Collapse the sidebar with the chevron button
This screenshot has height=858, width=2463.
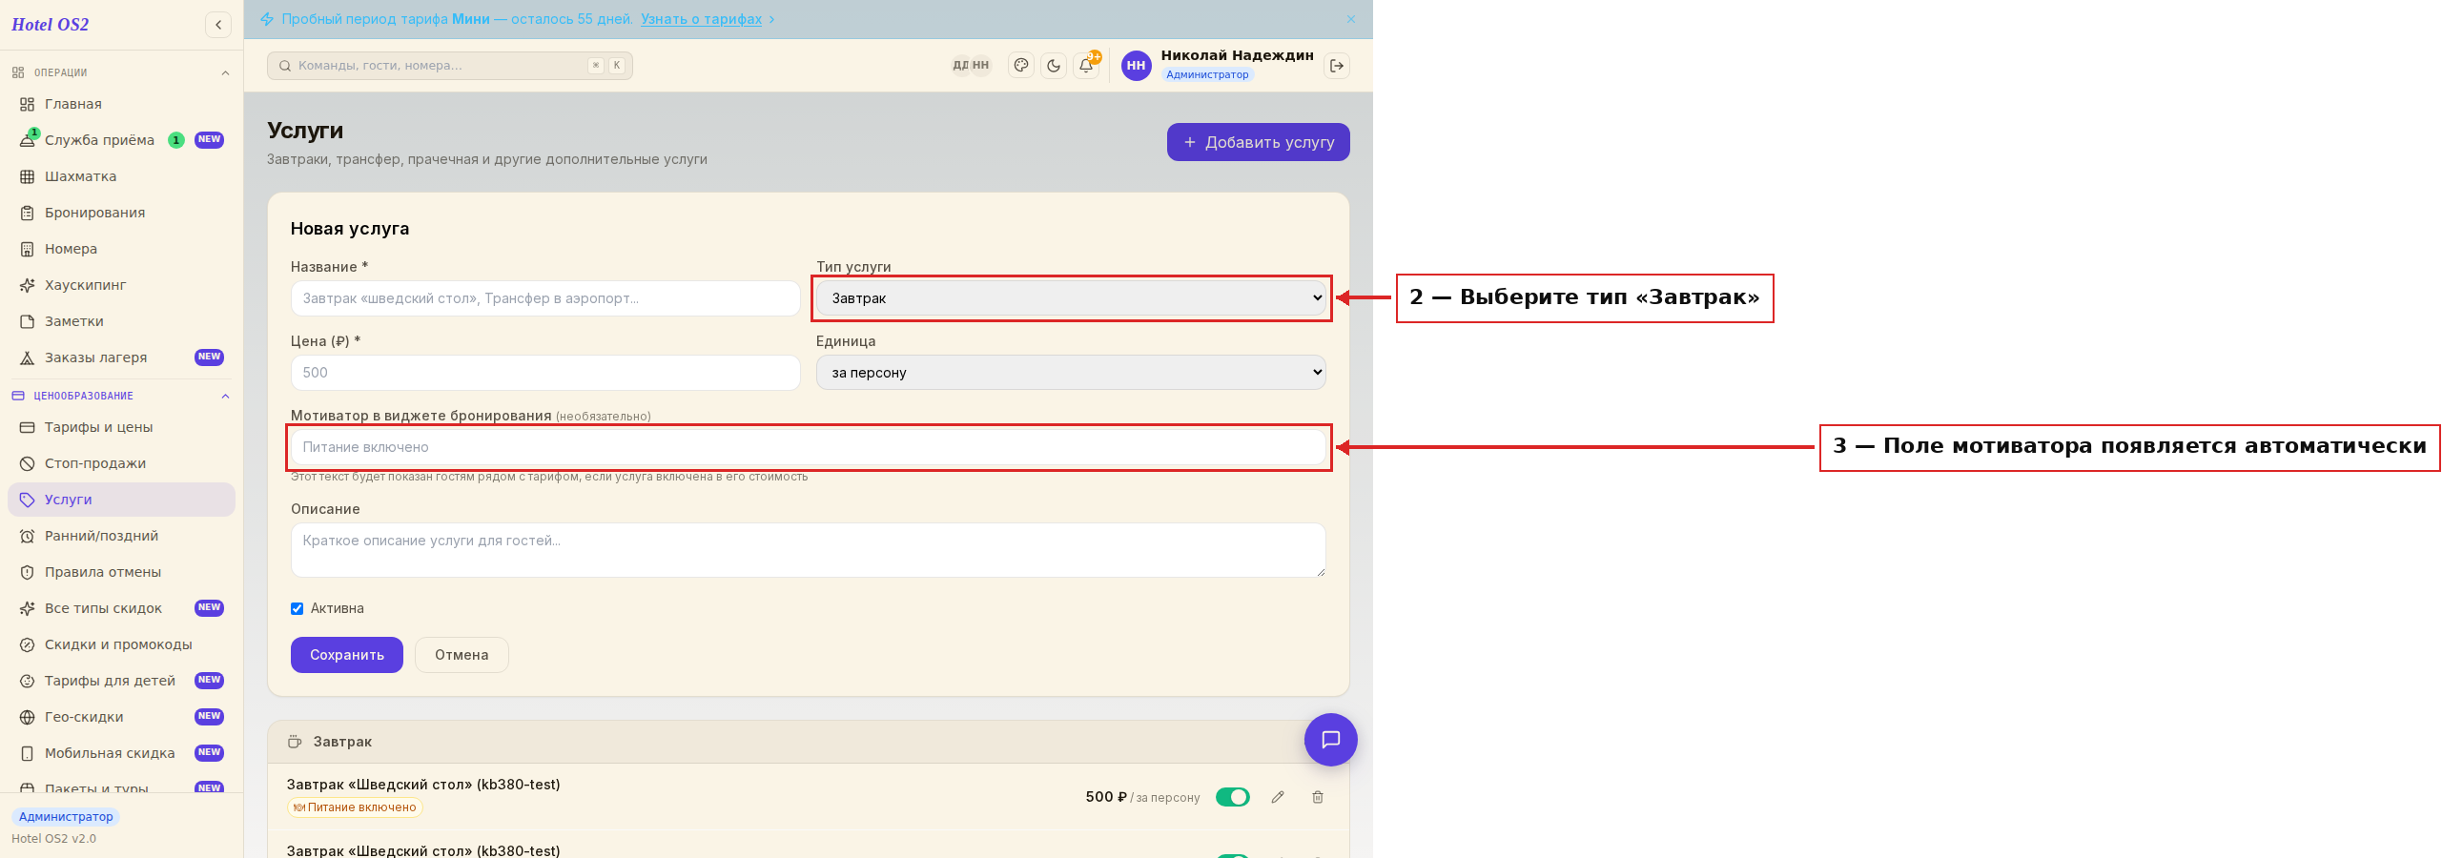(x=218, y=25)
